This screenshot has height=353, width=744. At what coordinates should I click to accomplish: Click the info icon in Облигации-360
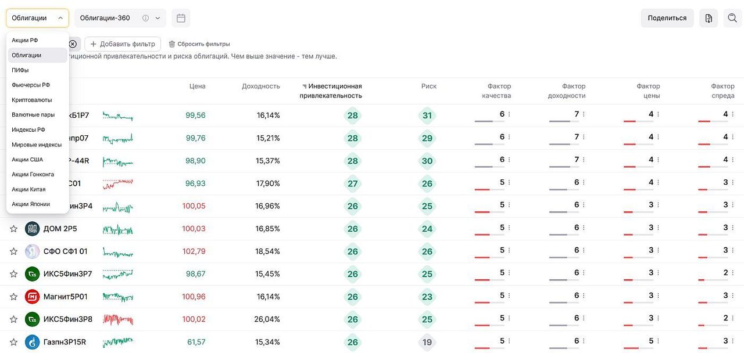145,18
